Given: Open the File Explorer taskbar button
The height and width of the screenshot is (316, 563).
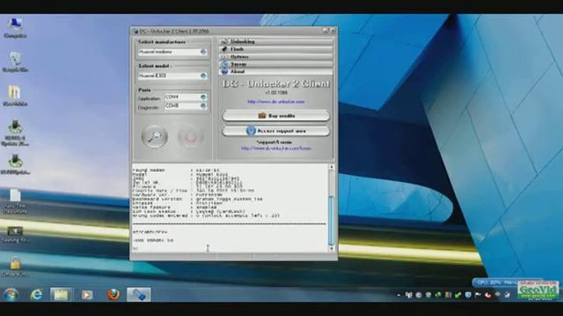Looking at the screenshot, I should [x=61, y=295].
